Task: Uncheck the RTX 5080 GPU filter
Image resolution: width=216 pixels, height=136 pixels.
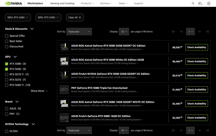Action: (6, 64)
